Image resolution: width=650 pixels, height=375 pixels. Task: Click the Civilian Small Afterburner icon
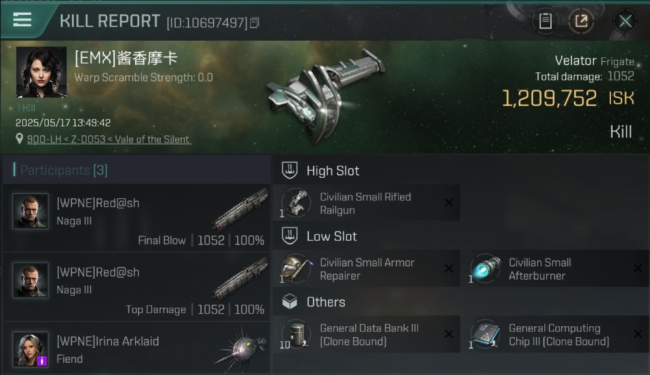[x=485, y=268]
